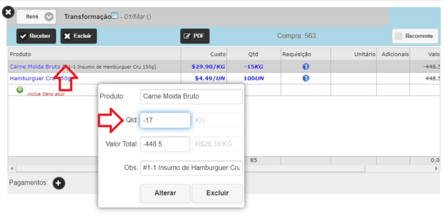The width and height of the screenshot is (444, 219).
Task: Add new item with green plus icon
Action: pyautogui.click(x=19, y=90)
